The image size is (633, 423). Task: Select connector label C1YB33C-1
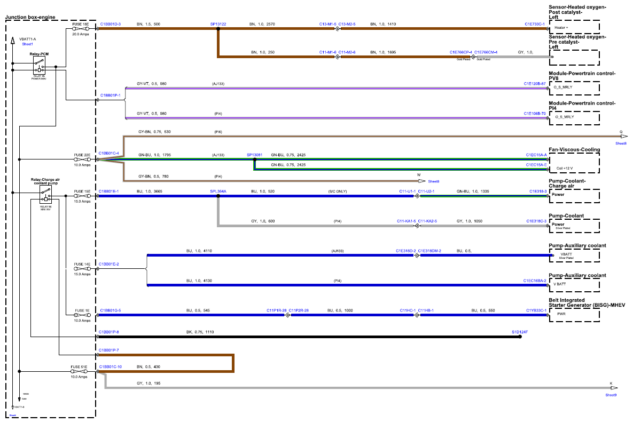(536, 310)
